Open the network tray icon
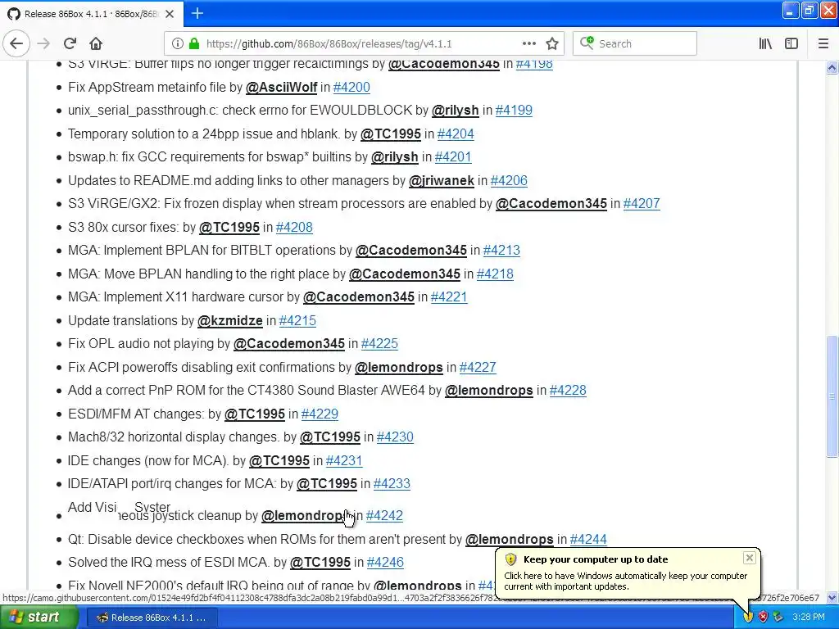This screenshot has width=839, height=629. click(778, 618)
